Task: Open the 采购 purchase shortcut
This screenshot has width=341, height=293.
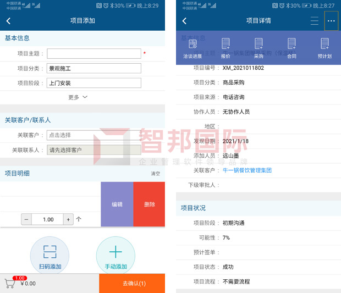Action: pyautogui.click(x=258, y=49)
